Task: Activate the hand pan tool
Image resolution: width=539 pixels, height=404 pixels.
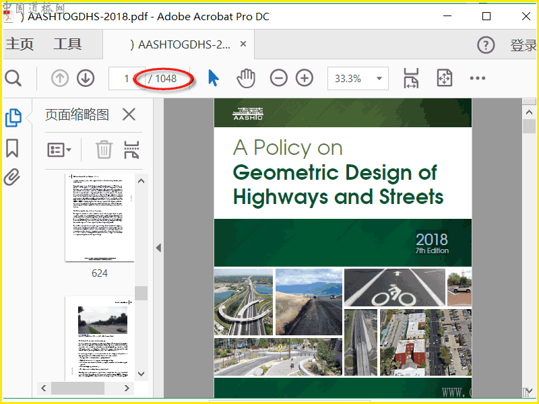Action: coord(246,78)
